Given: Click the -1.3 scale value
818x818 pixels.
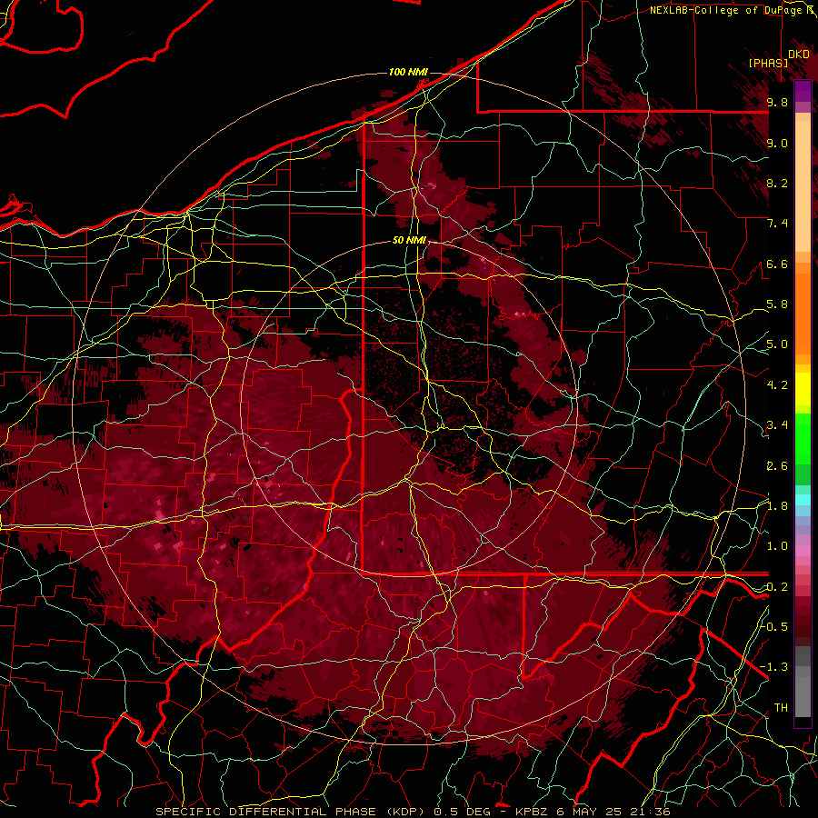Looking at the screenshot, I should pyautogui.click(x=774, y=667).
